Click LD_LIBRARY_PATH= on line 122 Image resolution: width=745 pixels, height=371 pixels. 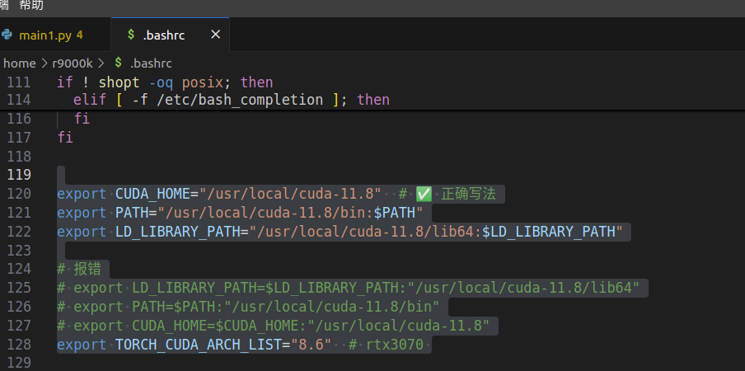182,232
